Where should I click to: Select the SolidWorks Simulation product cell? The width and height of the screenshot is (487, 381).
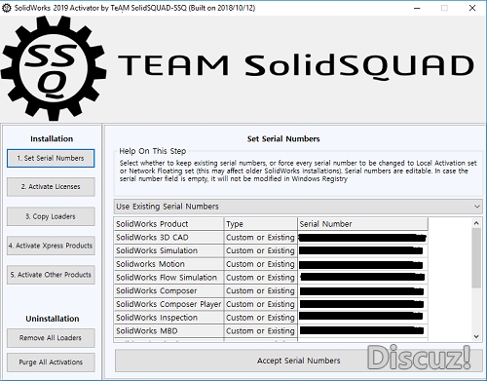tap(169, 250)
